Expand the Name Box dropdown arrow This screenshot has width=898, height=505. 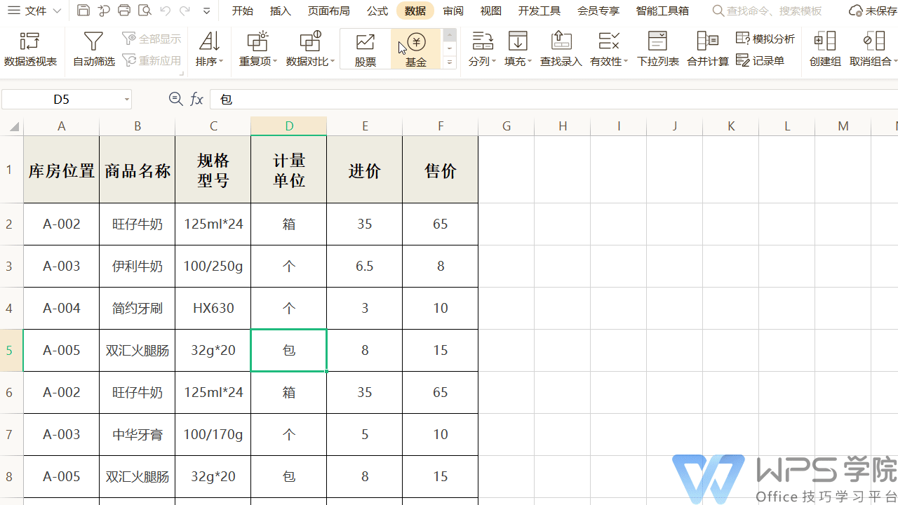[127, 100]
